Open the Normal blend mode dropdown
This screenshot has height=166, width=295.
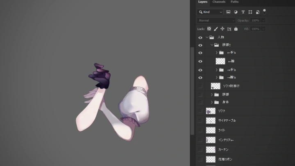pyautogui.click(x=216, y=20)
